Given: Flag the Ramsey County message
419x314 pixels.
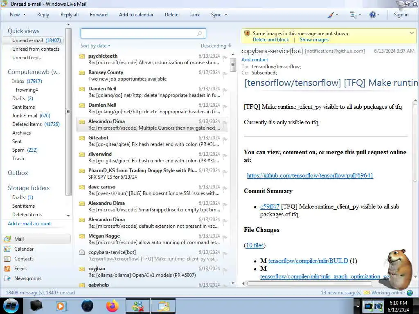Looking at the screenshot, I should coord(225,74).
